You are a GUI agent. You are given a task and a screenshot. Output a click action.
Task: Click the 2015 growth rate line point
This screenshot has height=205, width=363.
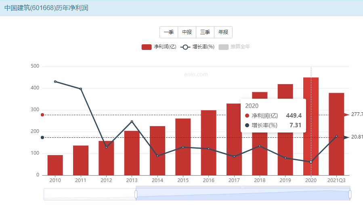[x=183, y=147]
